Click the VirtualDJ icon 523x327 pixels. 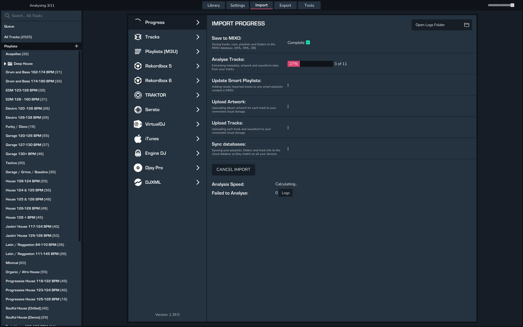138,124
